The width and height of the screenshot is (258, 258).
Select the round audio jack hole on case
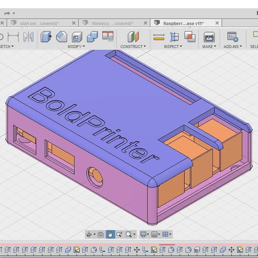coord(95,177)
